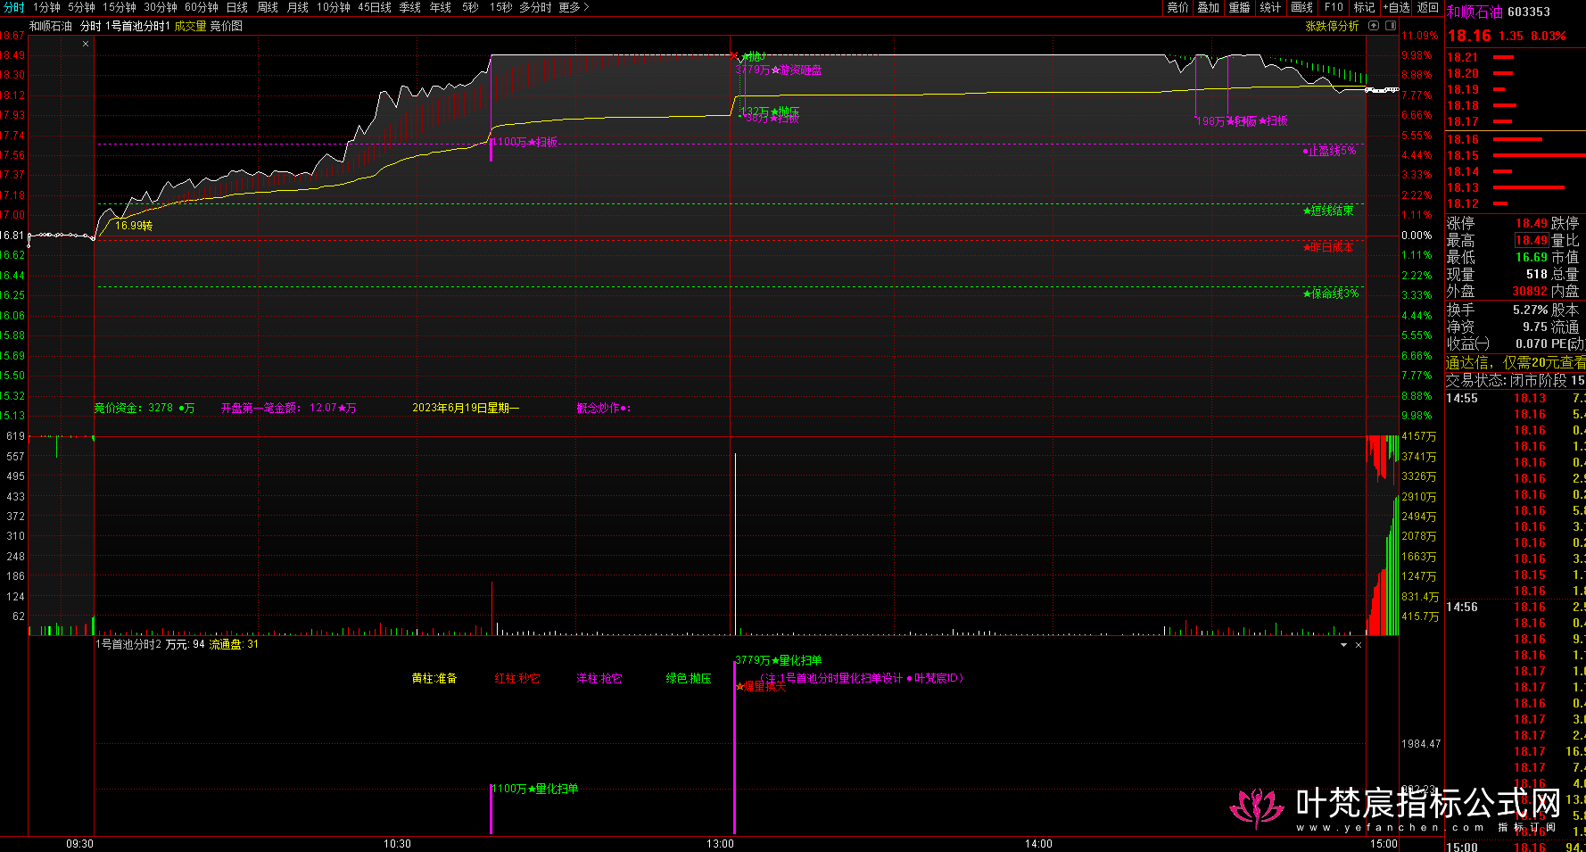Select the 18.21 order book price
The height and width of the screenshot is (852, 1586).
click(1463, 57)
